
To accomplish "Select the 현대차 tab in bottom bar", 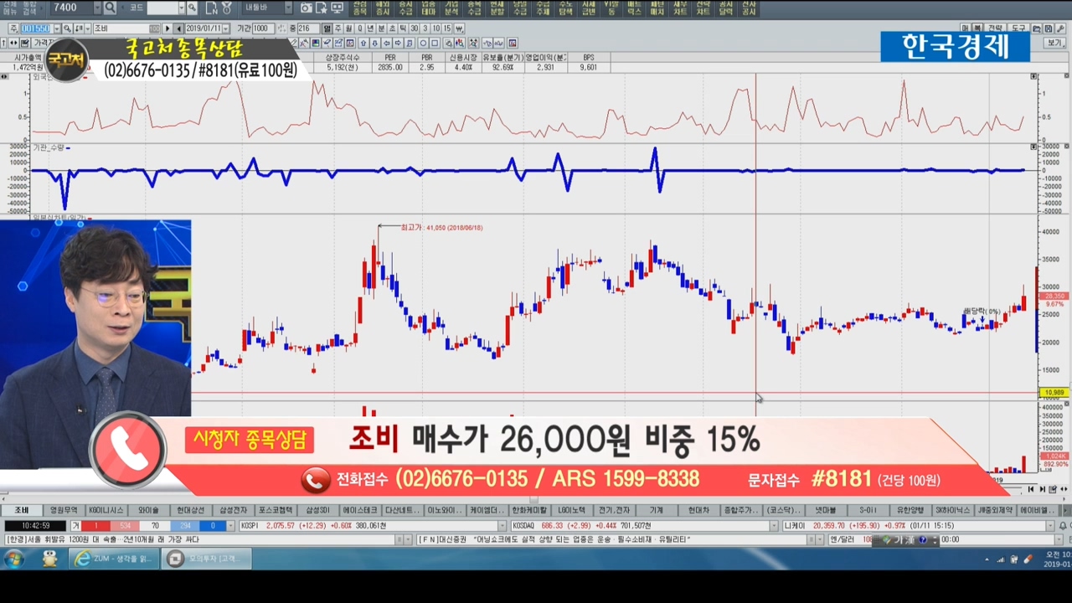I will click(x=698, y=510).
